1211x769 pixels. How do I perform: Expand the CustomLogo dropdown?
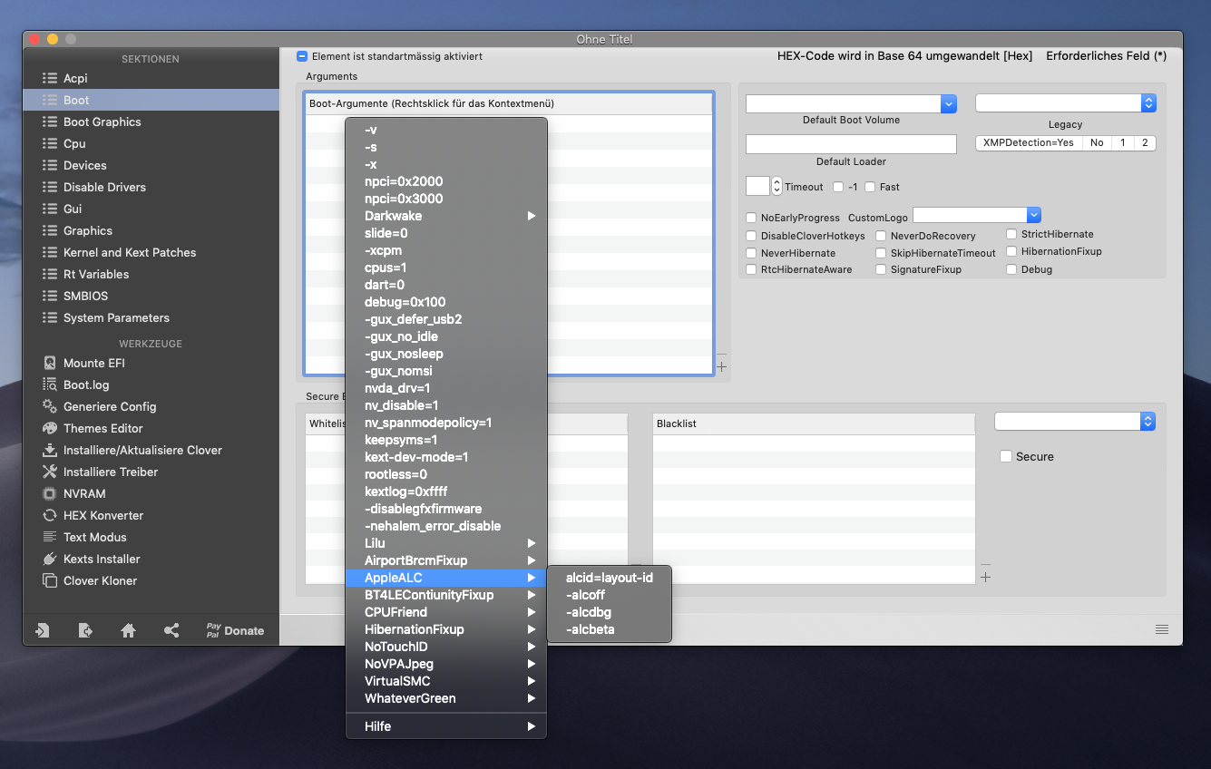coord(1034,215)
